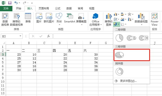Expand the Office 应用程序 dropdown arrow
Screen dimensions: 162x96
coord(101,25)
